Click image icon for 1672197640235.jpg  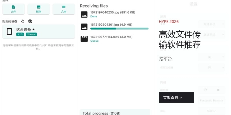coord(84,14)
